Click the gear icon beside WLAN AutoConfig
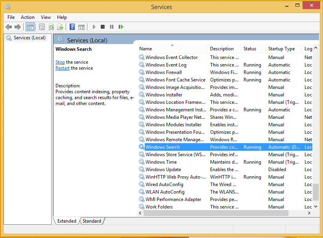The height and width of the screenshot is (238, 323). click(142, 192)
